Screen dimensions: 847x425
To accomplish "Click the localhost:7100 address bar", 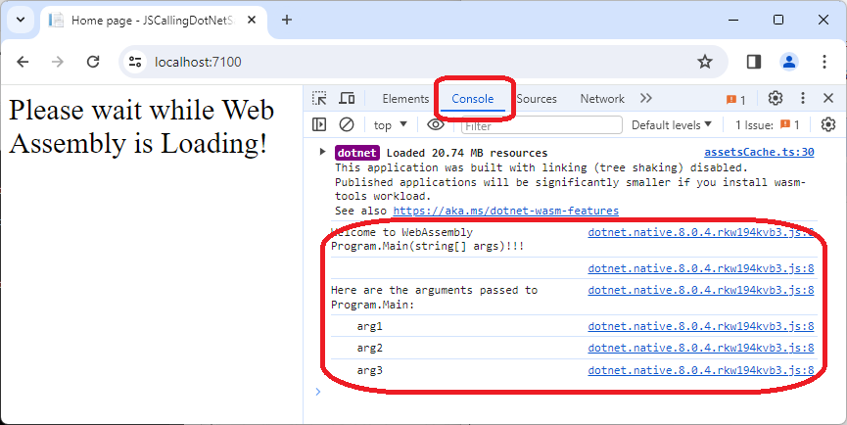I will (x=423, y=62).
